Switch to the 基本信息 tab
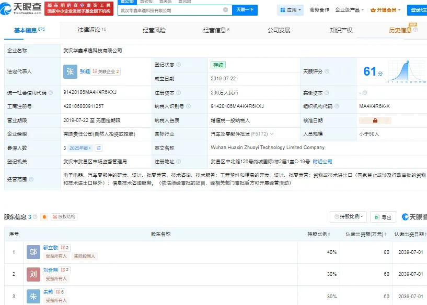427x305 pixels. (x=29, y=30)
